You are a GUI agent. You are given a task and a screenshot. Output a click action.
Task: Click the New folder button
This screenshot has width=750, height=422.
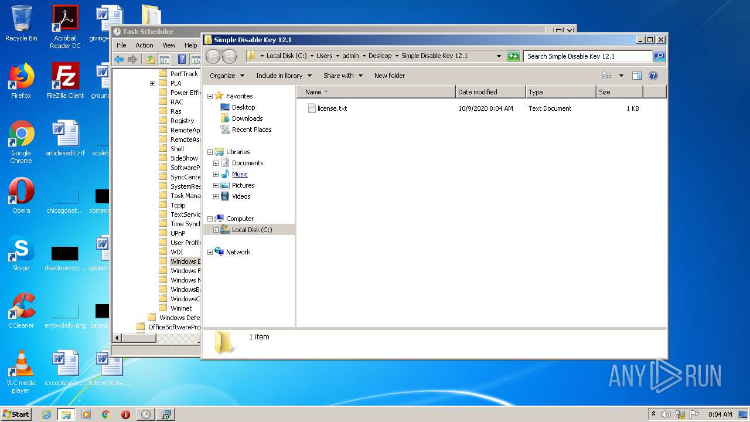coord(390,76)
